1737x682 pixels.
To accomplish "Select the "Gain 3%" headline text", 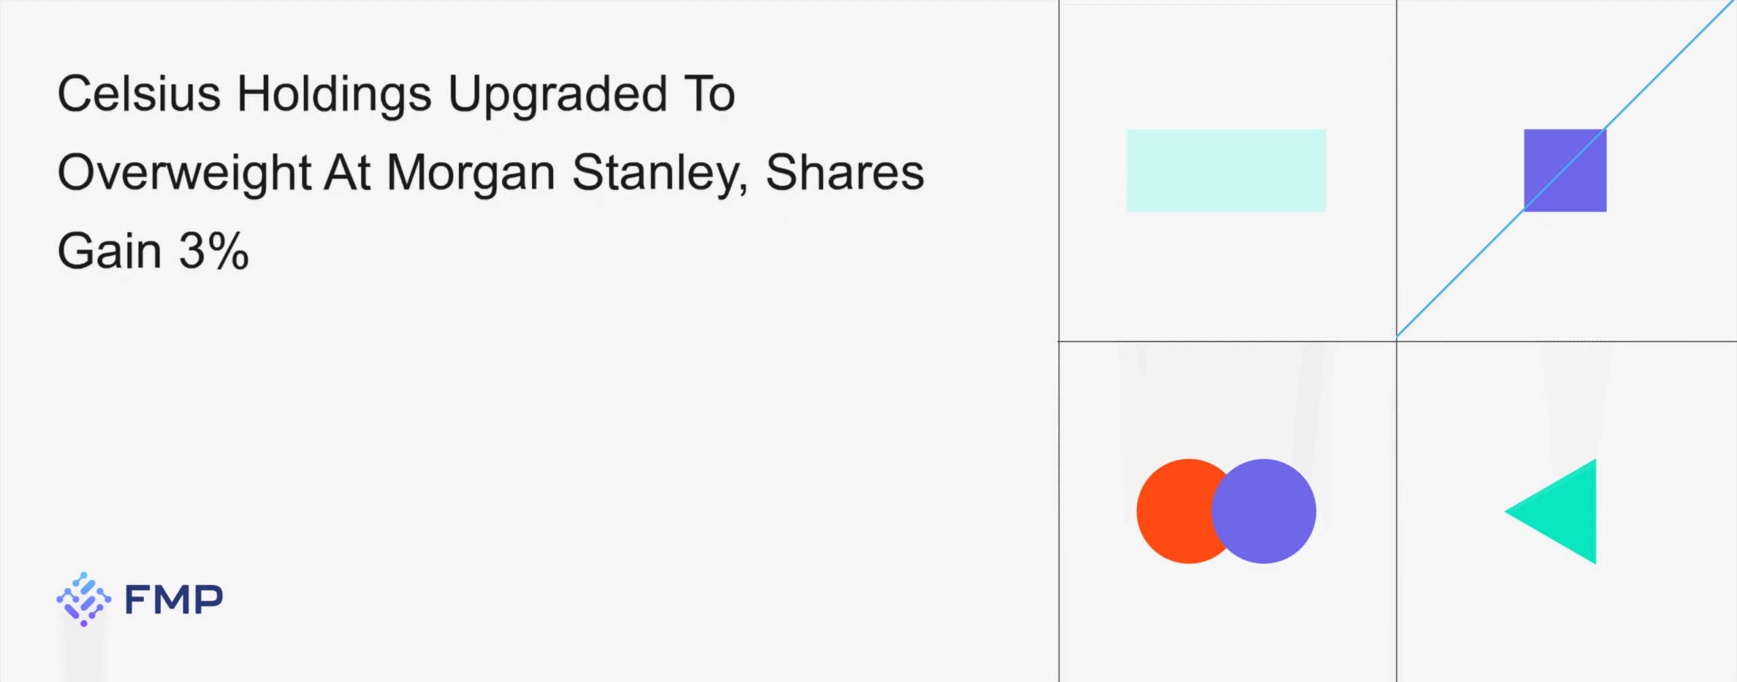I will point(153,251).
